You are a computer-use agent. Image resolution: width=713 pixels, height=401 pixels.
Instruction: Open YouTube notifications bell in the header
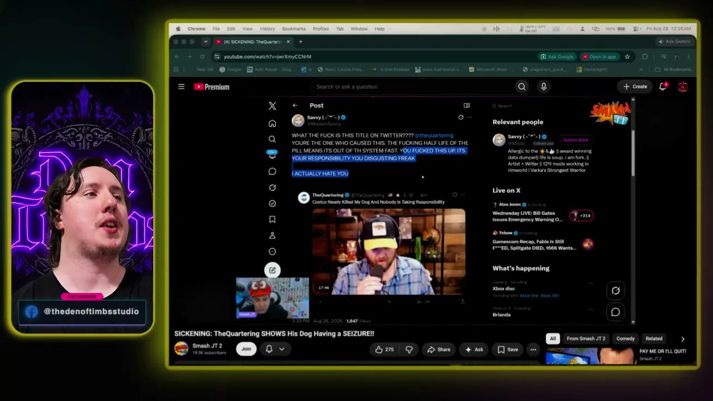tap(663, 86)
